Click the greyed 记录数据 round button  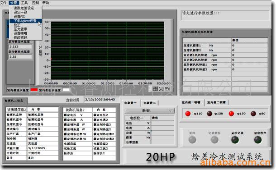214,140
